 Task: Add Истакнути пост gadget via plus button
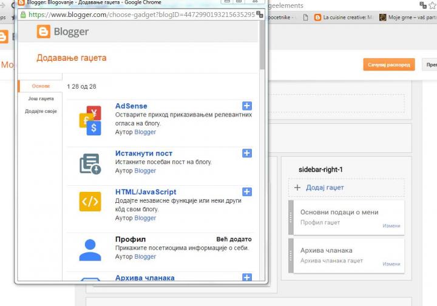[246, 153]
